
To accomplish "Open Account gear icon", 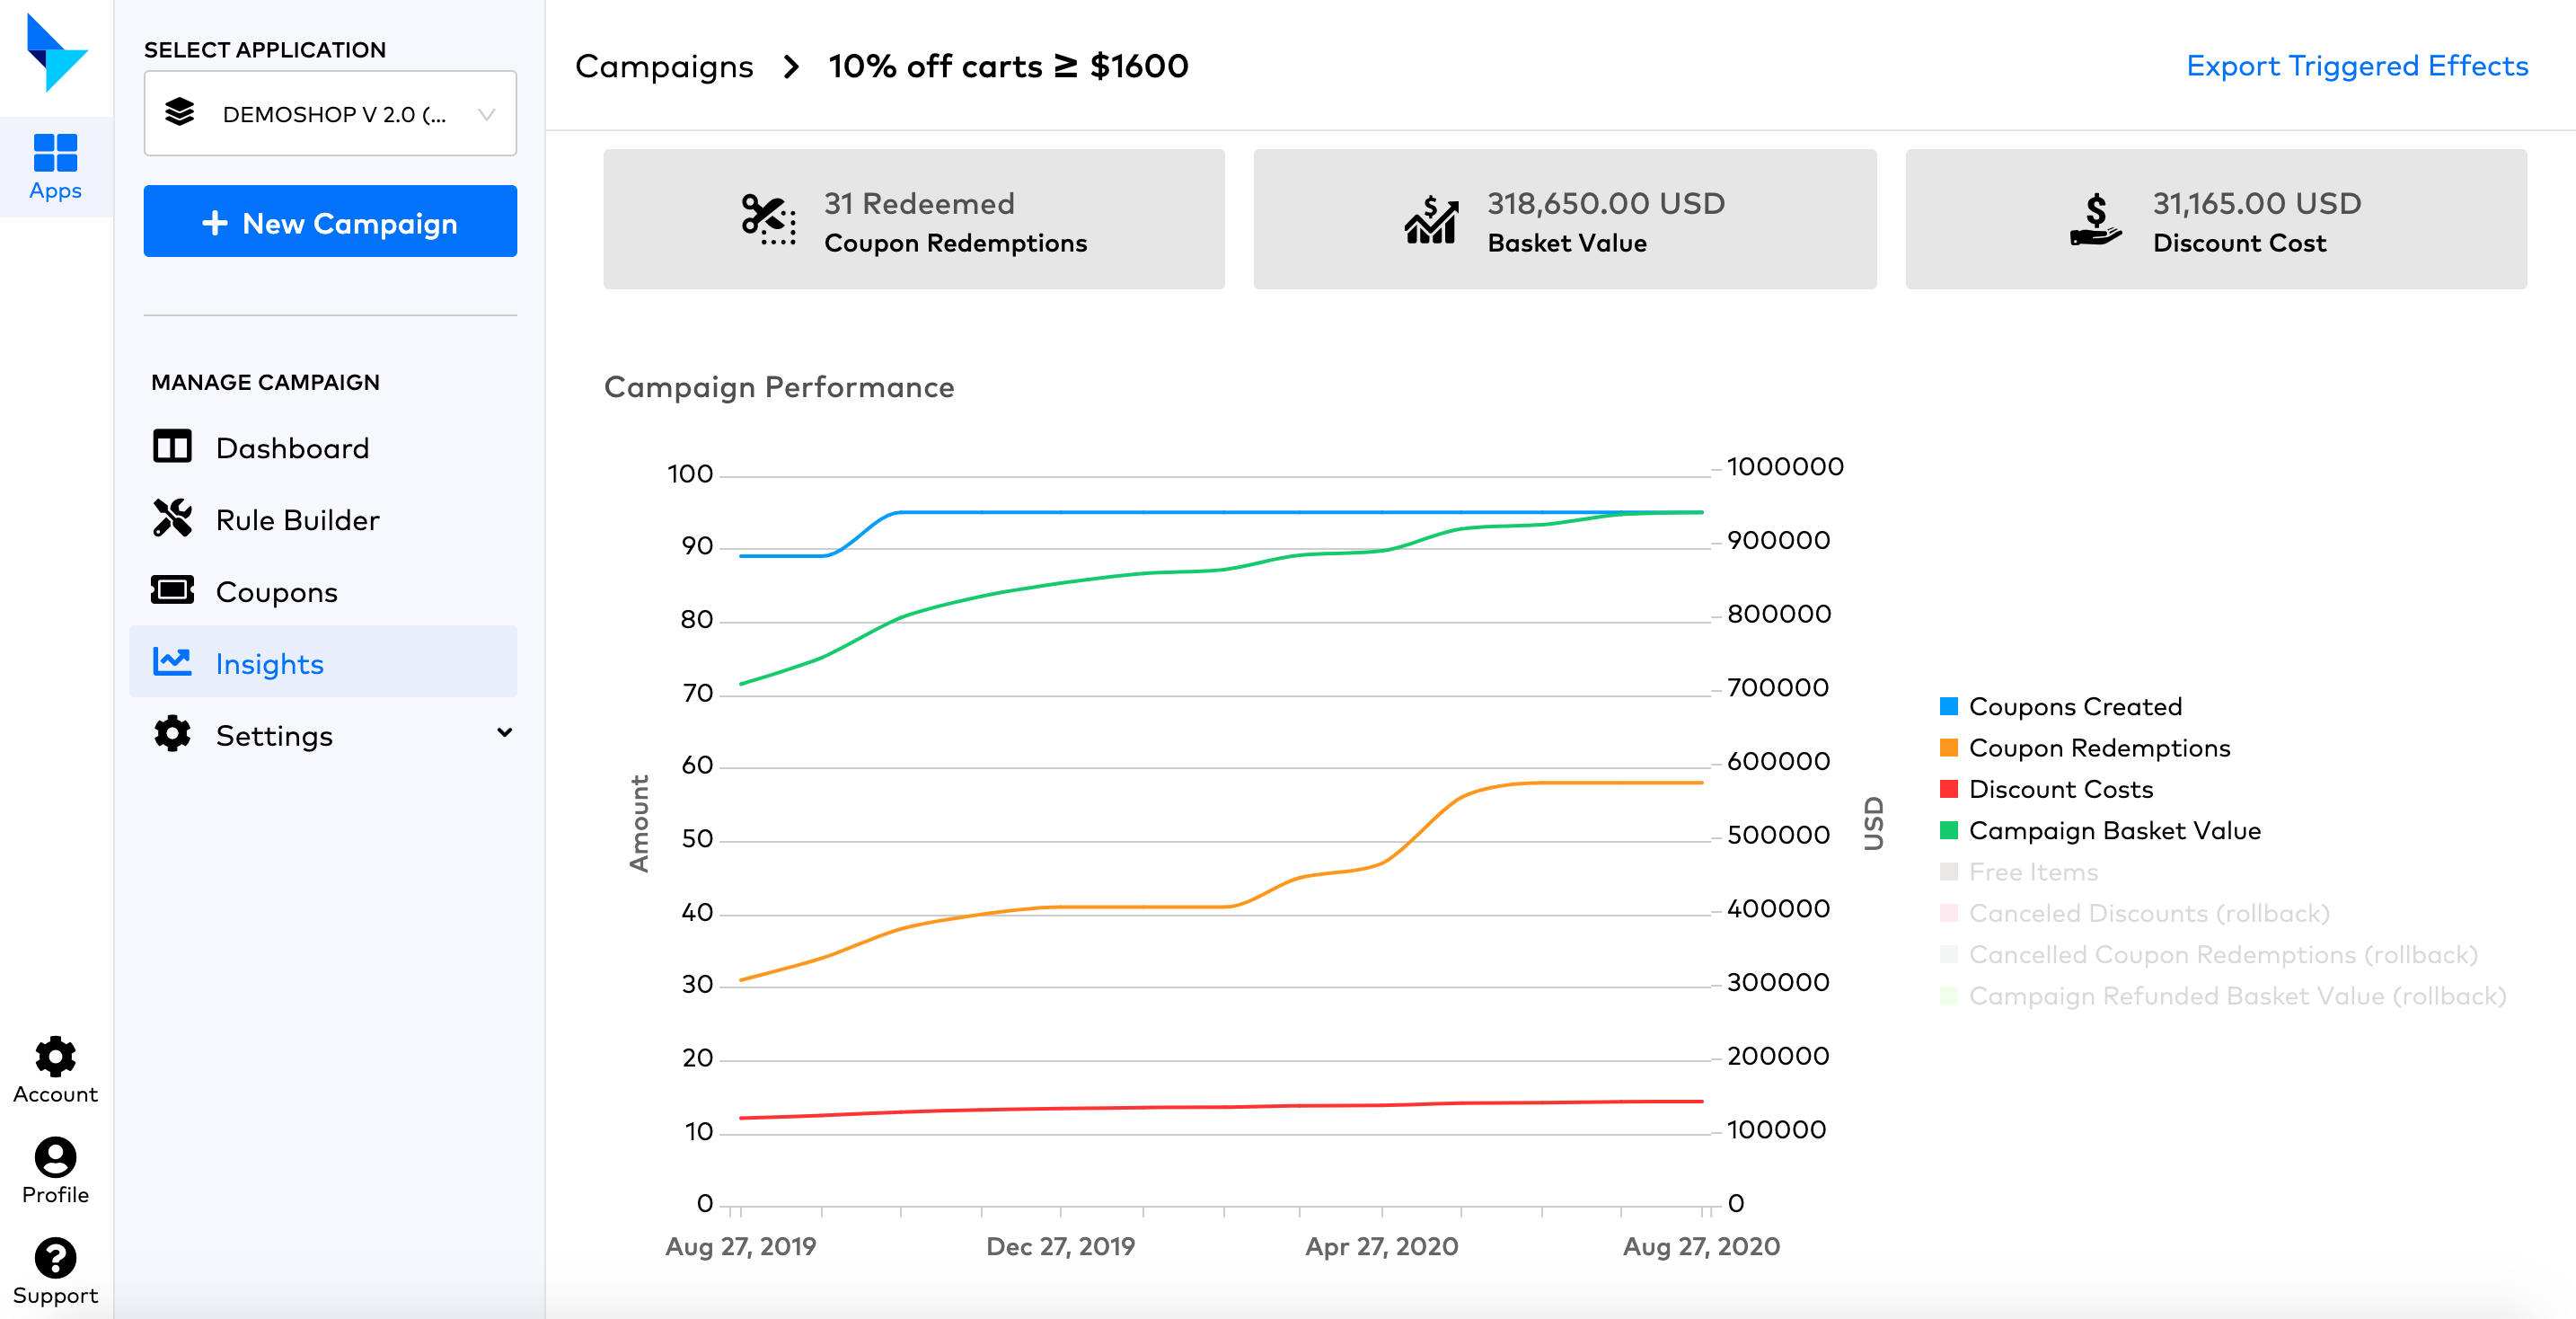I will (55, 1057).
